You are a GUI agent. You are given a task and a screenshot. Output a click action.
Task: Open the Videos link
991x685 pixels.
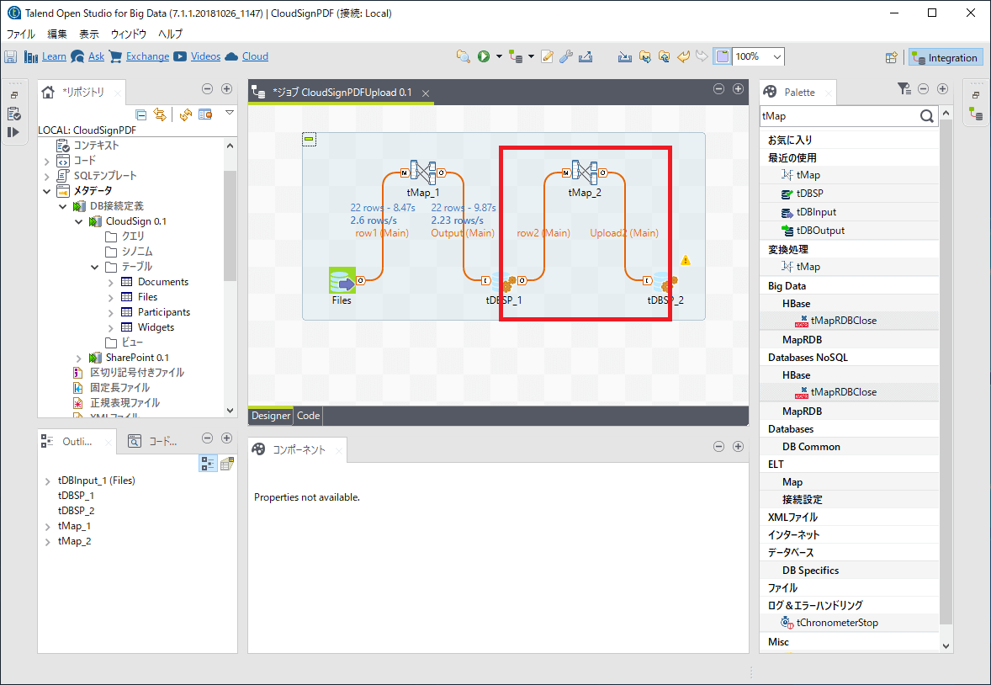pyautogui.click(x=205, y=56)
